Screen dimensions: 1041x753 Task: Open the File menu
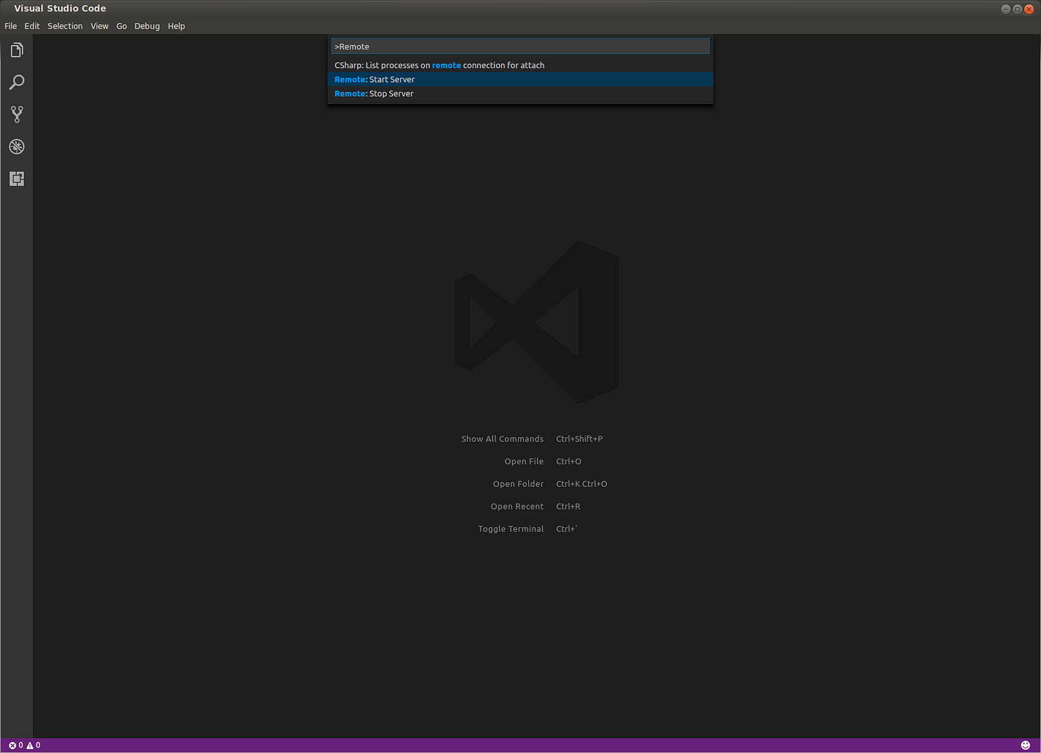(10, 26)
